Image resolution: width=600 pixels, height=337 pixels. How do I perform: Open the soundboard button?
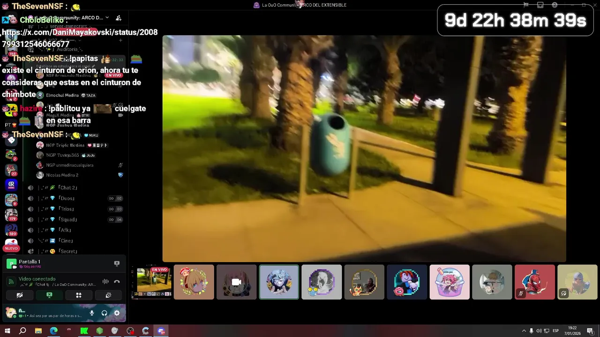click(x=108, y=295)
